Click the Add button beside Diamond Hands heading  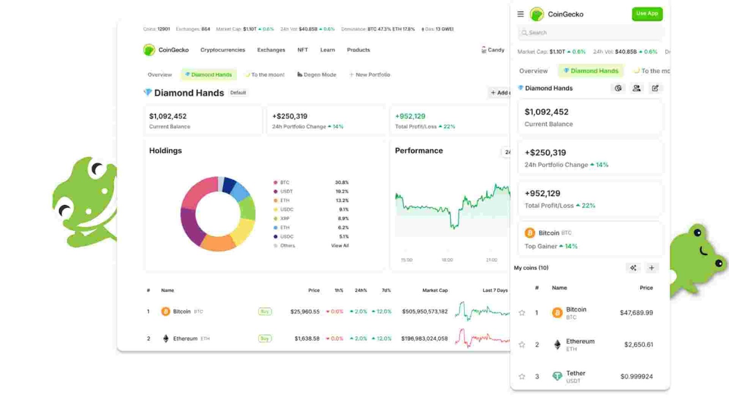(x=499, y=92)
